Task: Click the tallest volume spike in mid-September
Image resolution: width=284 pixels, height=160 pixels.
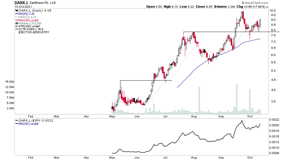Action: pos(237,99)
